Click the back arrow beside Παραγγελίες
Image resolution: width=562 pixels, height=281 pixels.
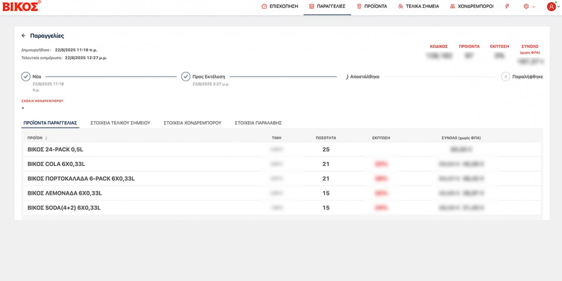tap(24, 36)
